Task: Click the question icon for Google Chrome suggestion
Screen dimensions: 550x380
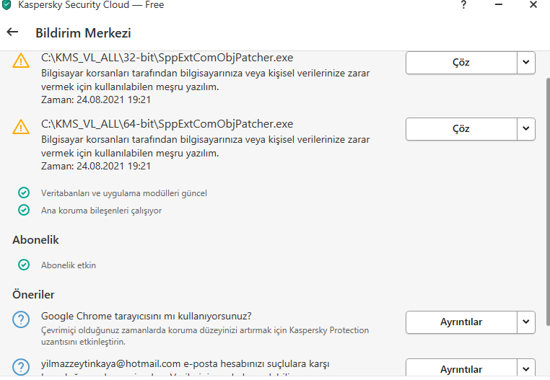Action: [x=21, y=319]
